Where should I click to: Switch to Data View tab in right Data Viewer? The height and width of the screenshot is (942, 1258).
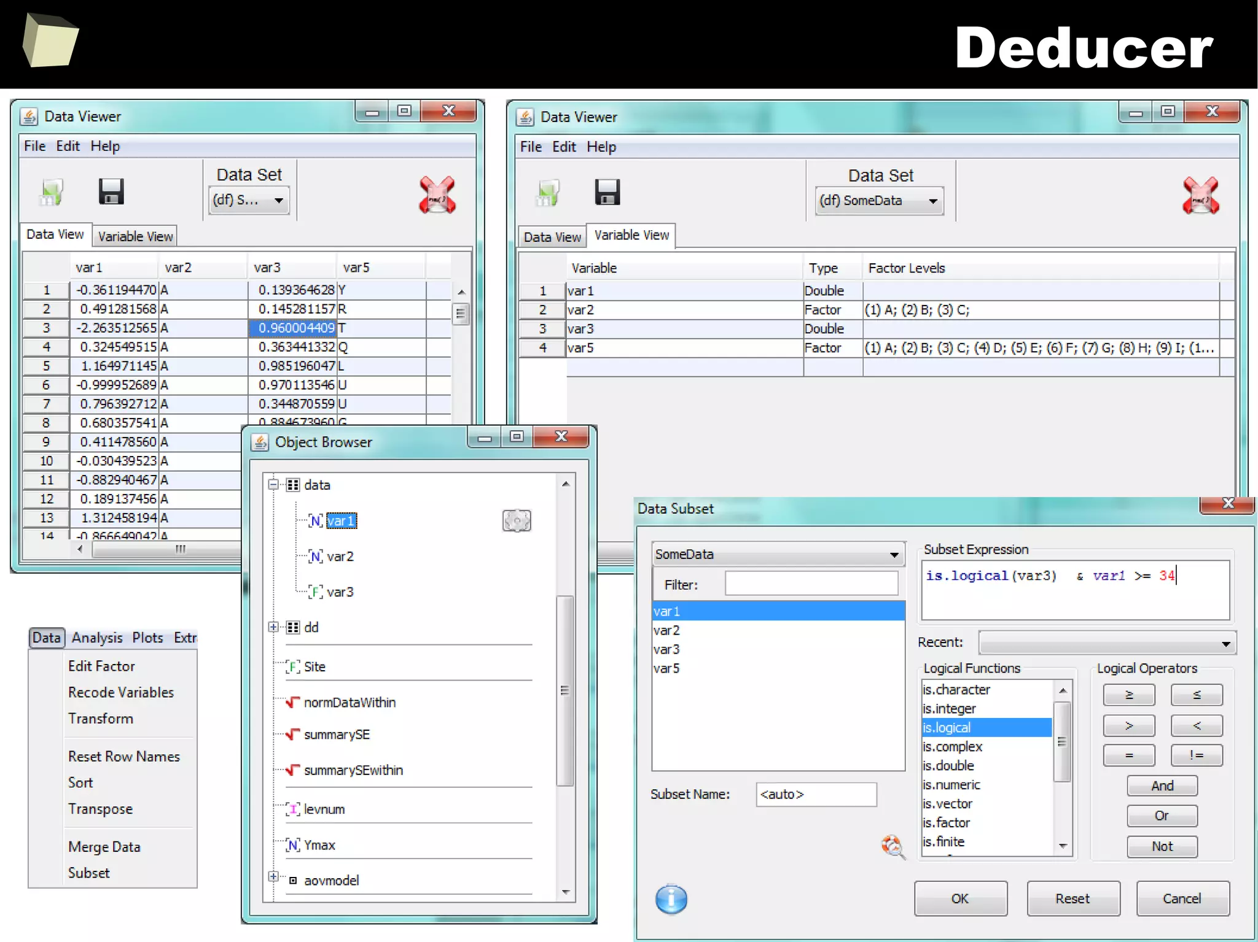coord(552,237)
